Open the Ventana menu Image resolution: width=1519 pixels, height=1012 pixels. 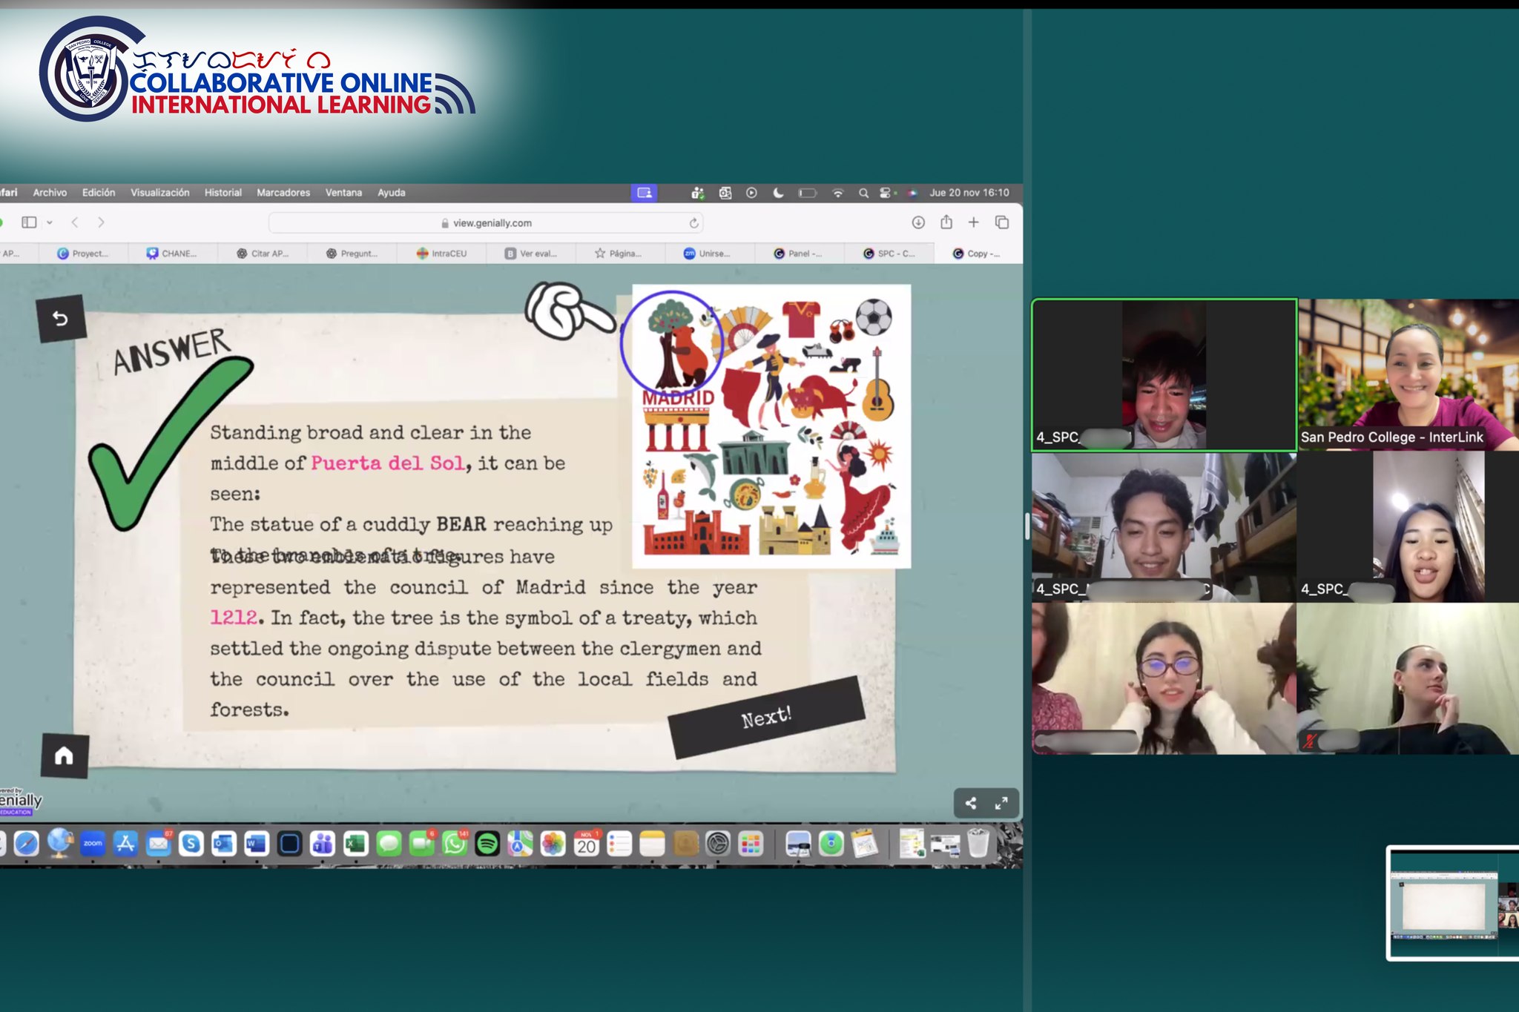tap(343, 193)
